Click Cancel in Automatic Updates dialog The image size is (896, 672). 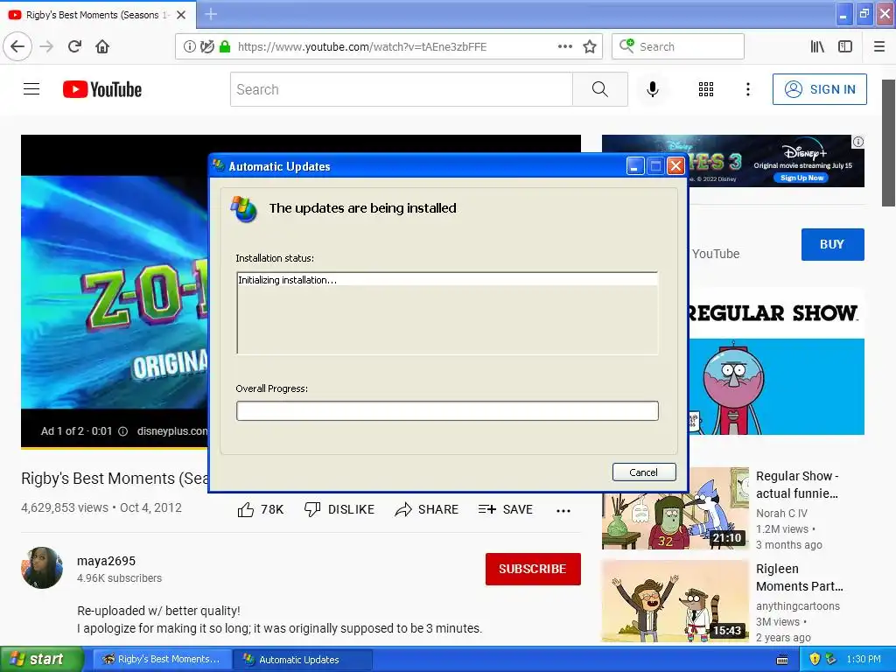644,472
